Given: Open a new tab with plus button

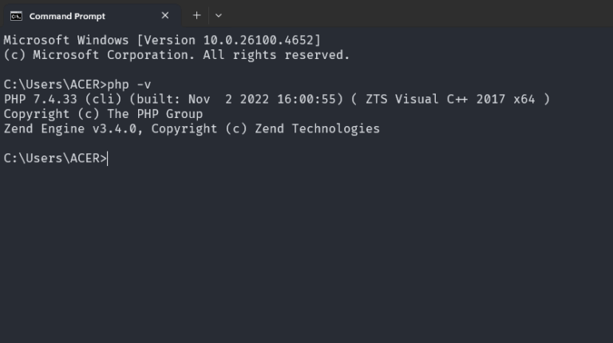Looking at the screenshot, I should click(196, 16).
